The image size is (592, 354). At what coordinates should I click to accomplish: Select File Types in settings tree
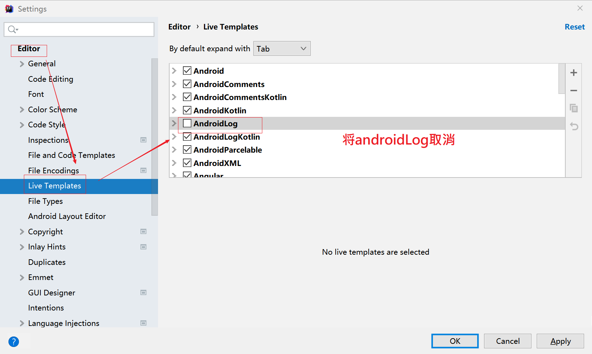(46, 201)
